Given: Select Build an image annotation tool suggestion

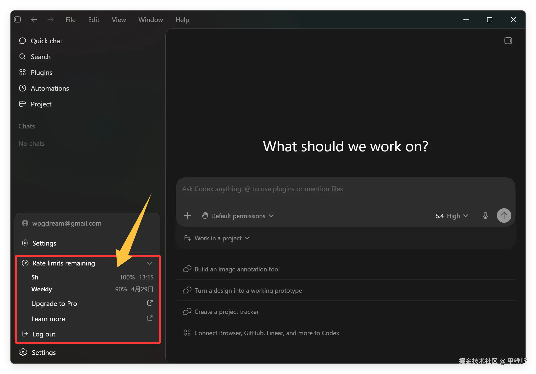Looking at the screenshot, I should [237, 269].
